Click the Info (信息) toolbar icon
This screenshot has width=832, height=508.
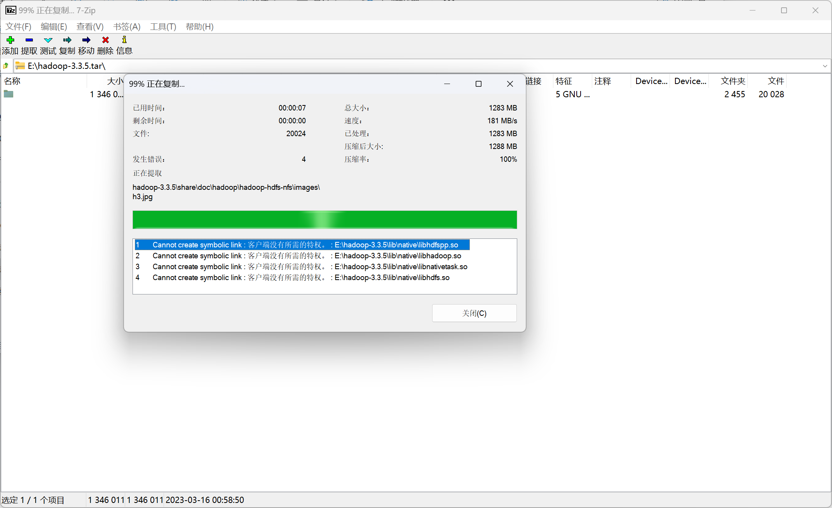[124, 40]
